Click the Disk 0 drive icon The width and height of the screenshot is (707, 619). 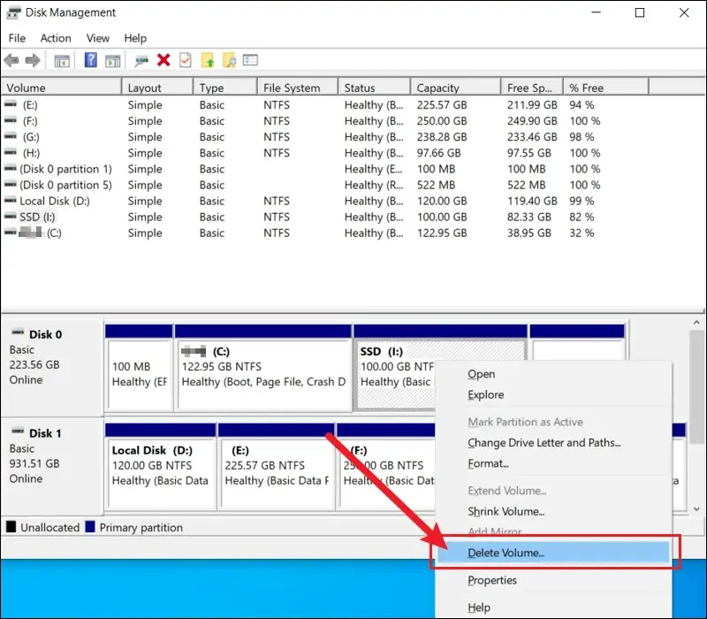18,332
